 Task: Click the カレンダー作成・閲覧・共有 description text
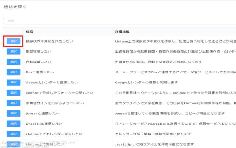click(x=153, y=134)
